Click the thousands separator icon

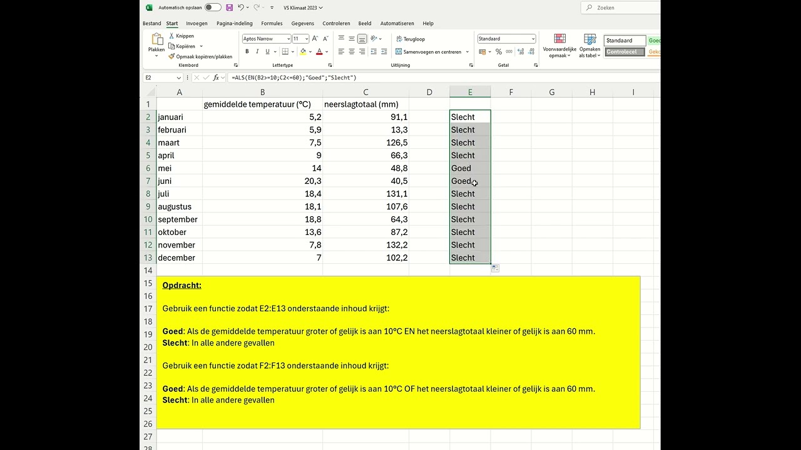pos(509,52)
